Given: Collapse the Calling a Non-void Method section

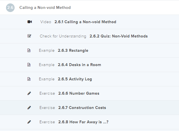Looking at the screenshot, I should (x=45, y=8).
